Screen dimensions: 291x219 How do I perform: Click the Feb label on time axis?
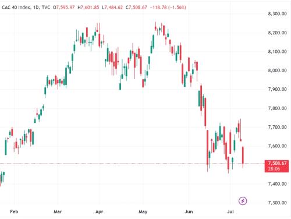click(14, 211)
